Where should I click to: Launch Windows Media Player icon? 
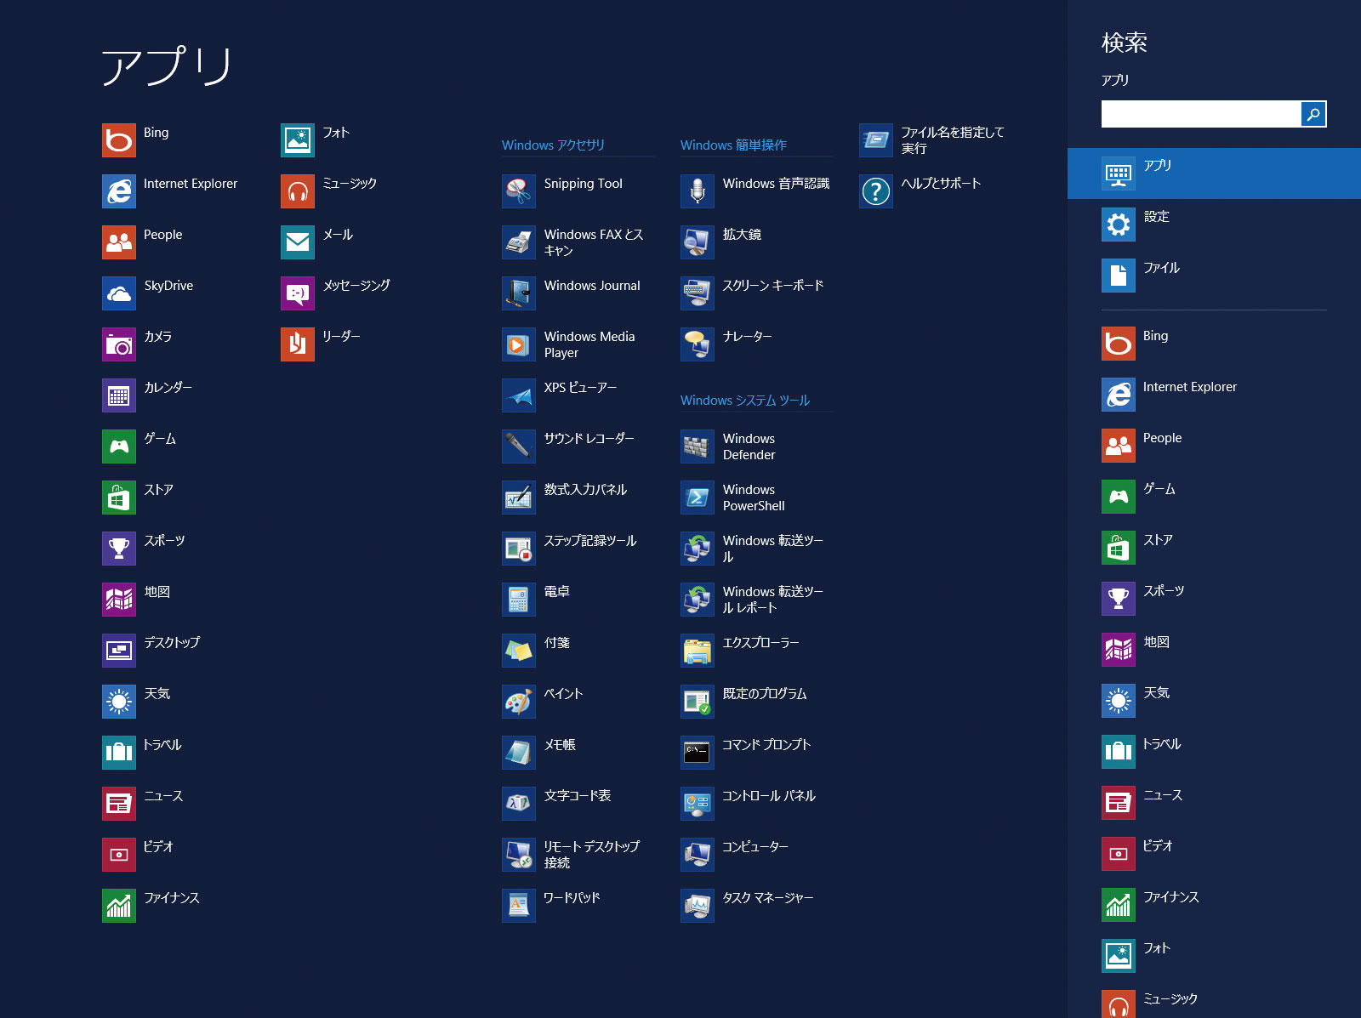pos(518,344)
